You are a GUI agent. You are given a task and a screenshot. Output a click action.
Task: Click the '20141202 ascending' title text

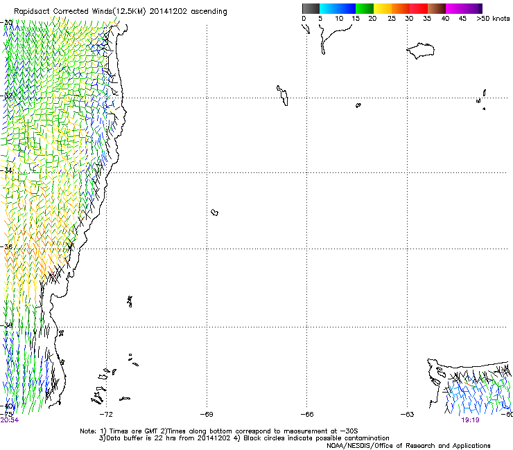click(189, 12)
